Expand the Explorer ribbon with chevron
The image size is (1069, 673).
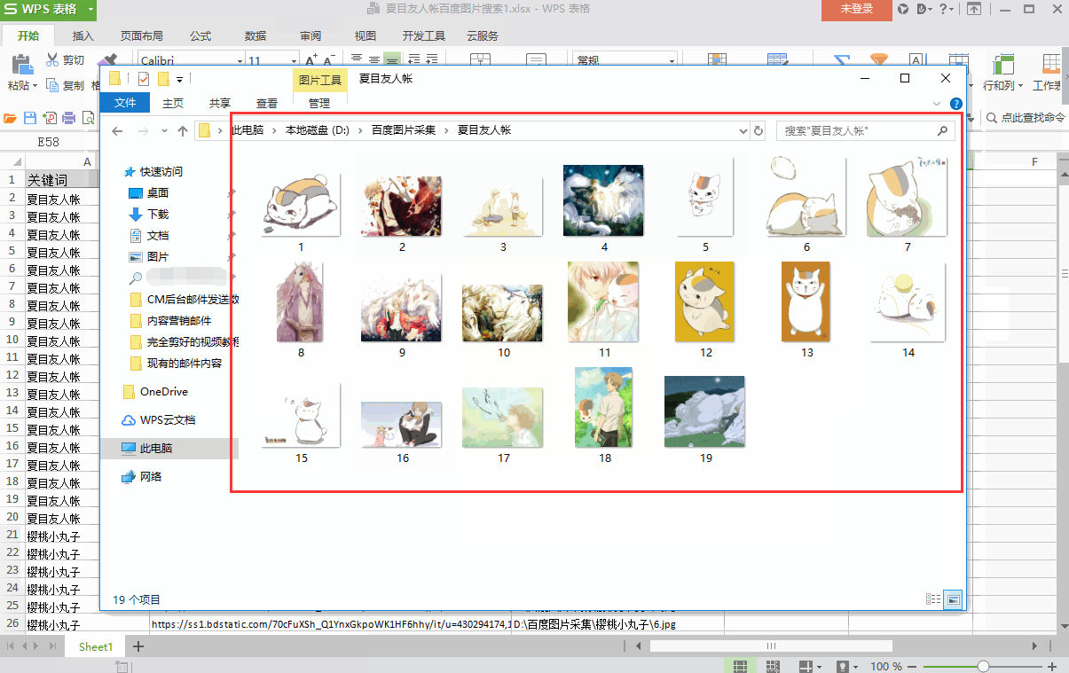(938, 104)
